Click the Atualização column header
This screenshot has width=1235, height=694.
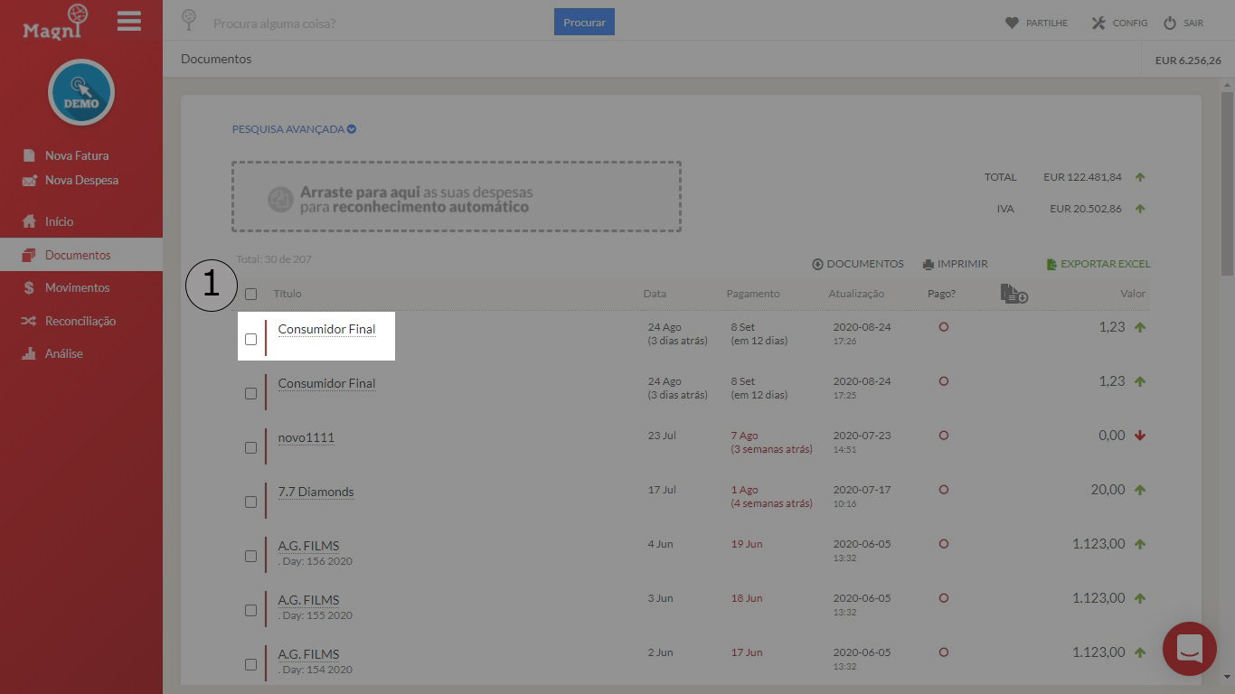click(856, 294)
